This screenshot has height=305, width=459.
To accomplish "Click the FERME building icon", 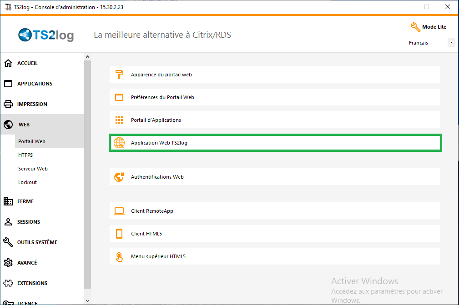I will (8, 201).
